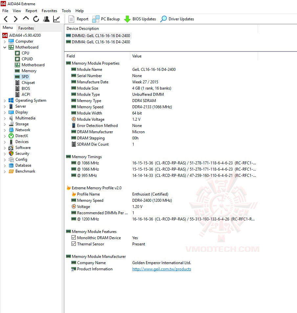Click the Security shield icon
Screen dimensions: 297x313
[11, 154]
